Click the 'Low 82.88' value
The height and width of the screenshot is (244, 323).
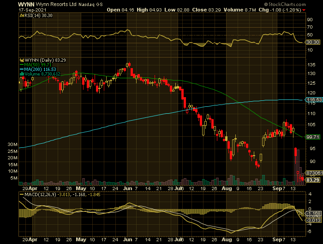pyautogui.click(x=177, y=10)
